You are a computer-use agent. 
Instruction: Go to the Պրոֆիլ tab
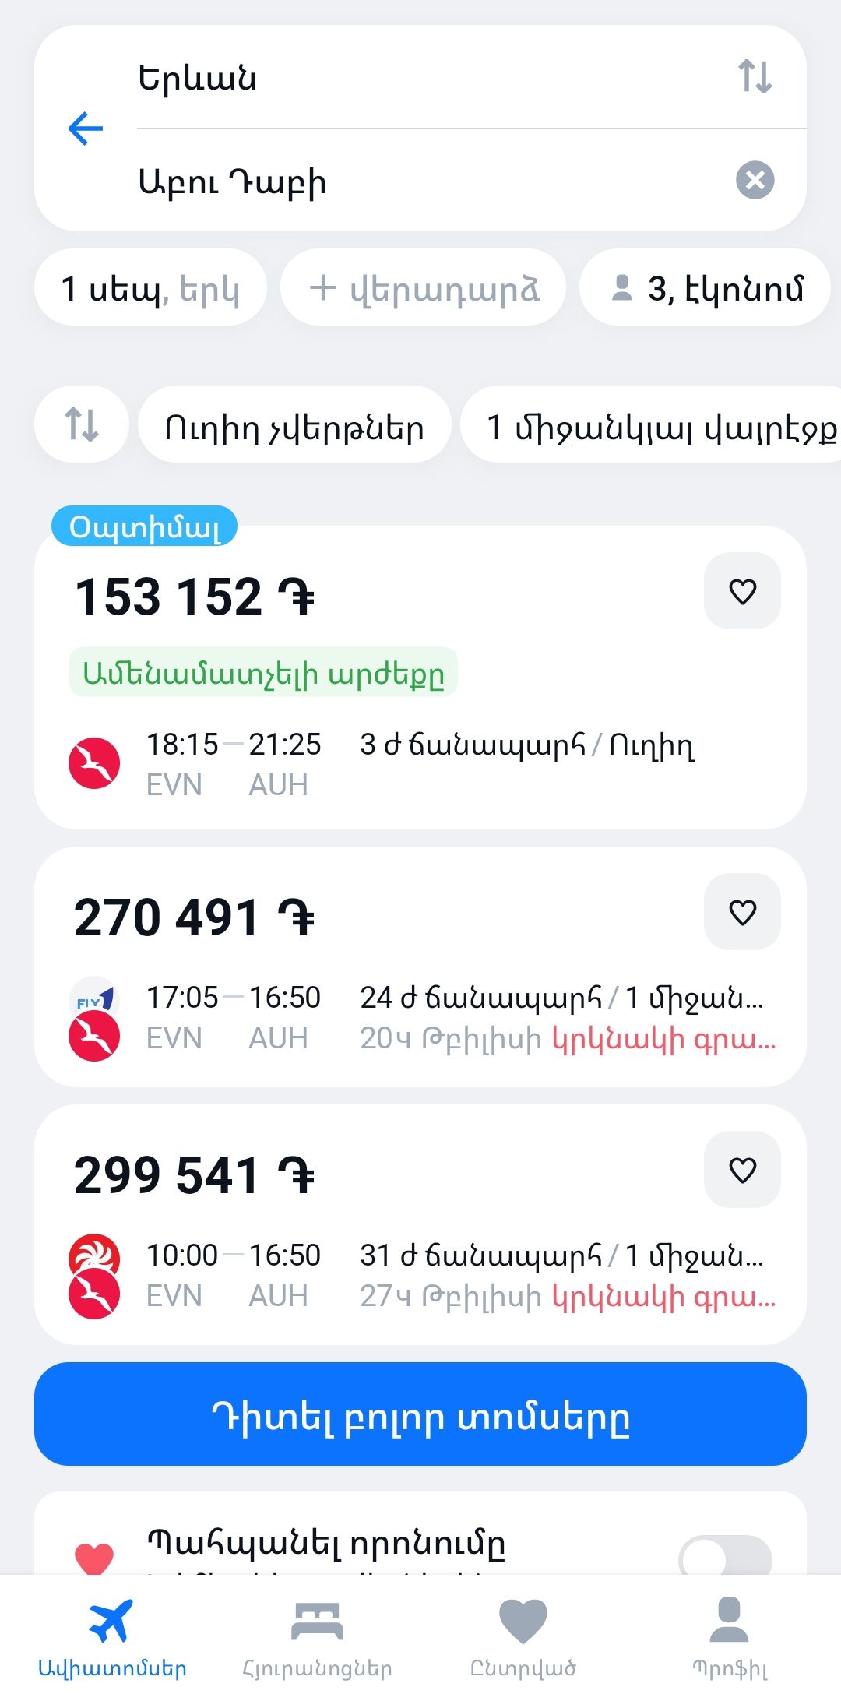tap(730, 1637)
